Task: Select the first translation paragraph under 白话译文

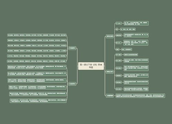Action: pyautogui.click(x=37, y=67)
